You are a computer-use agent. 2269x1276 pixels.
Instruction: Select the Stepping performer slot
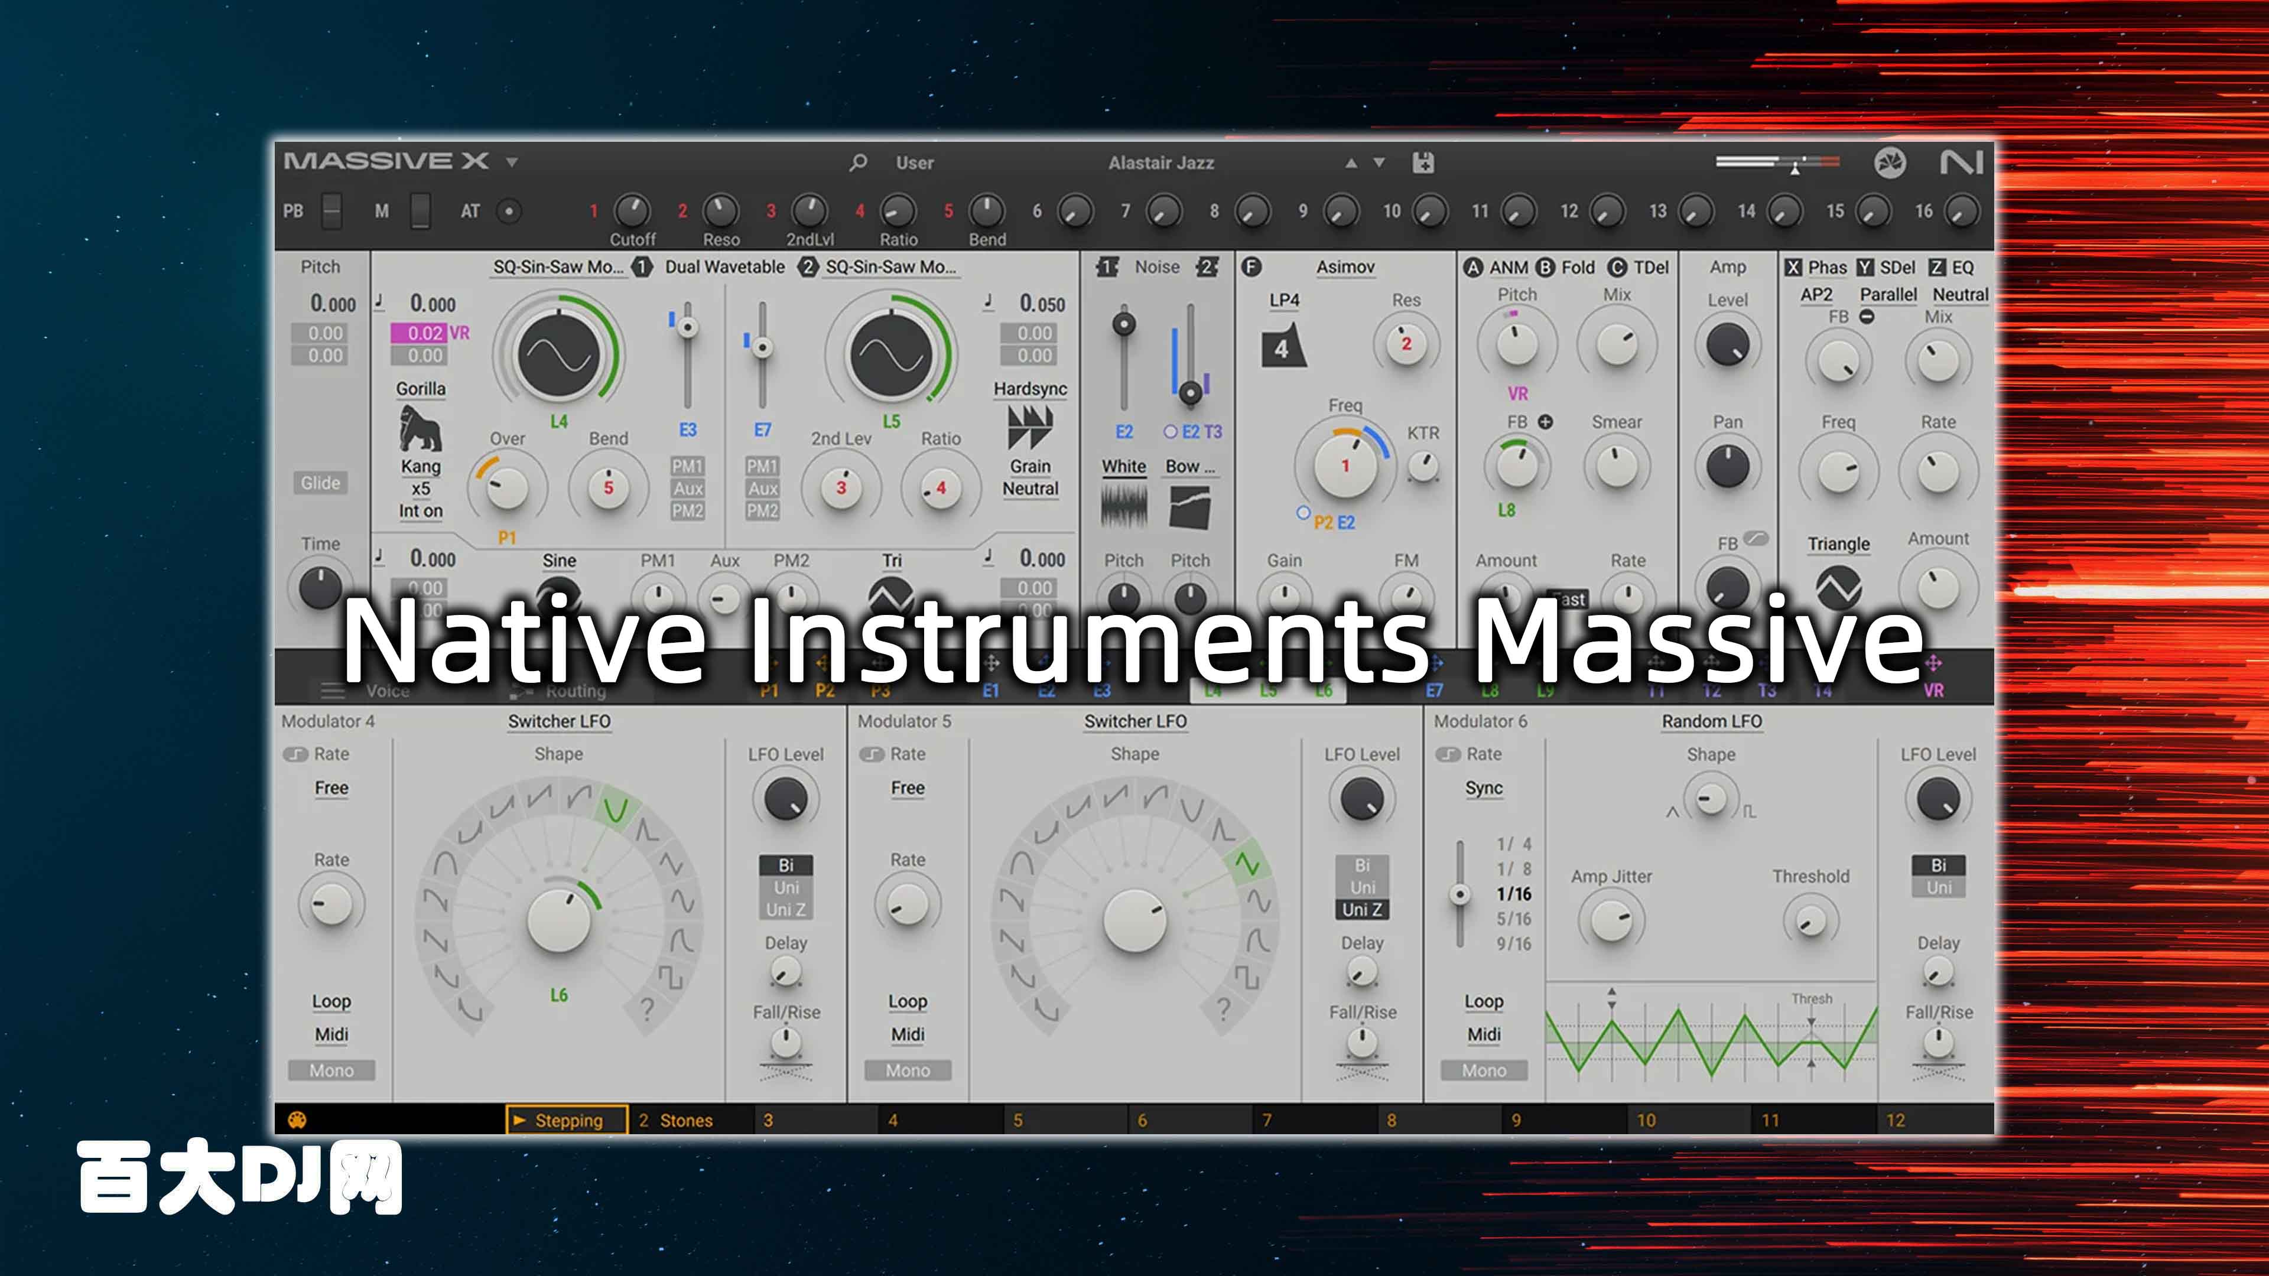click(567, 1120)
